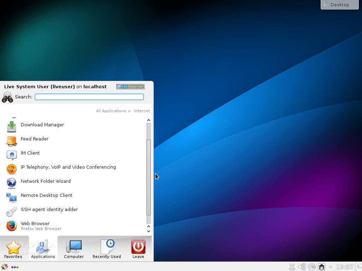Click inside the Search input field

[x=89, y=97]
